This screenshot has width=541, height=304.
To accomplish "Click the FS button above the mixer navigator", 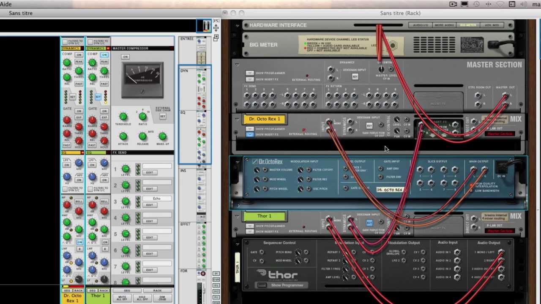I will [x=216, y=21].
